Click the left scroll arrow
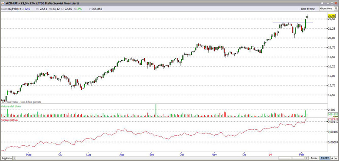This screenshot has height=161, width=339. [14, 158]
